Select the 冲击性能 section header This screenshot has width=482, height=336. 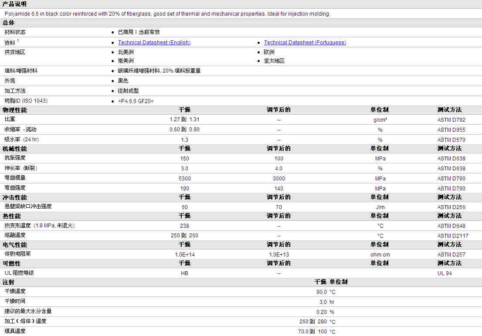point(14,198)
